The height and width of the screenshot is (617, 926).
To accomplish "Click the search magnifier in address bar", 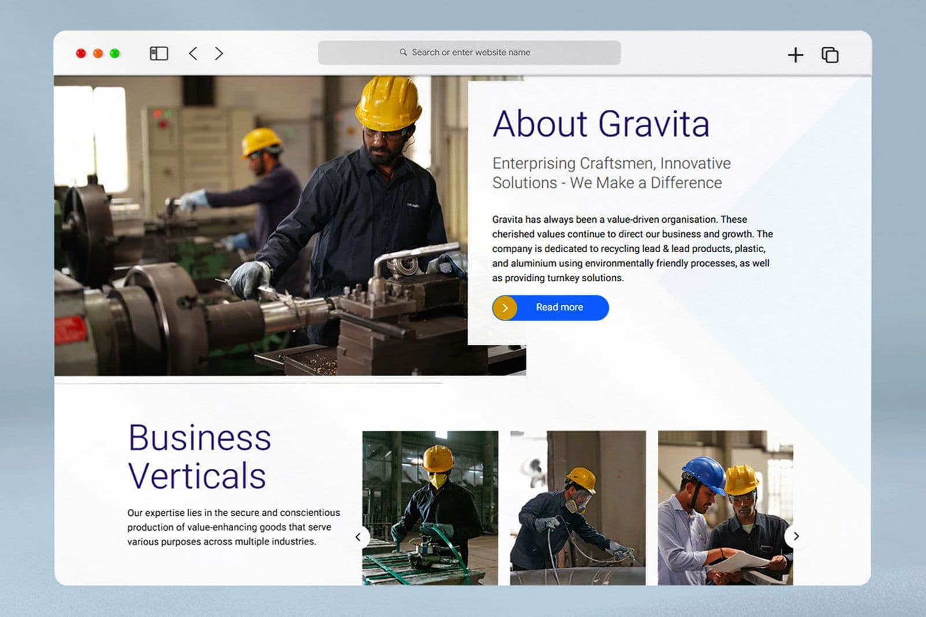I will tap(403, 52).
